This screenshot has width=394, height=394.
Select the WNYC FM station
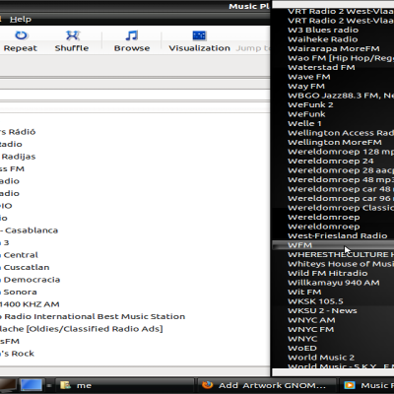pos(310,329)
